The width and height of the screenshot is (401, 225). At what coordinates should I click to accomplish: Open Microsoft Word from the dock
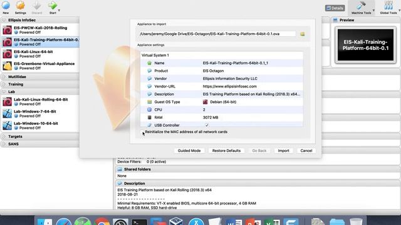234,221
